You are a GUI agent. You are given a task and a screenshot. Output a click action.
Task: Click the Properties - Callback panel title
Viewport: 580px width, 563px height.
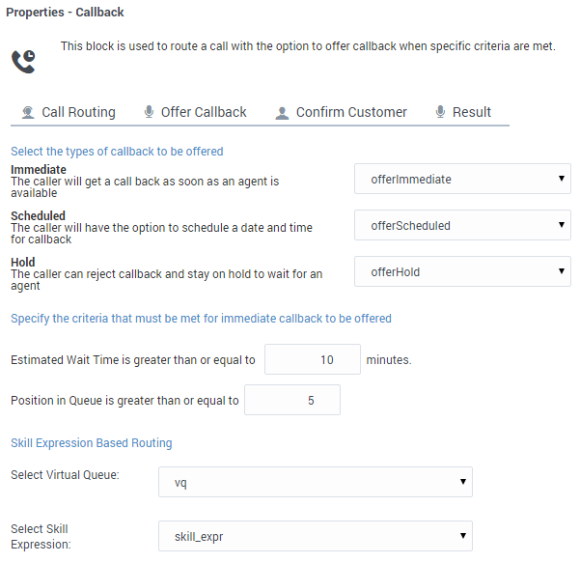[x=65, y=13]
